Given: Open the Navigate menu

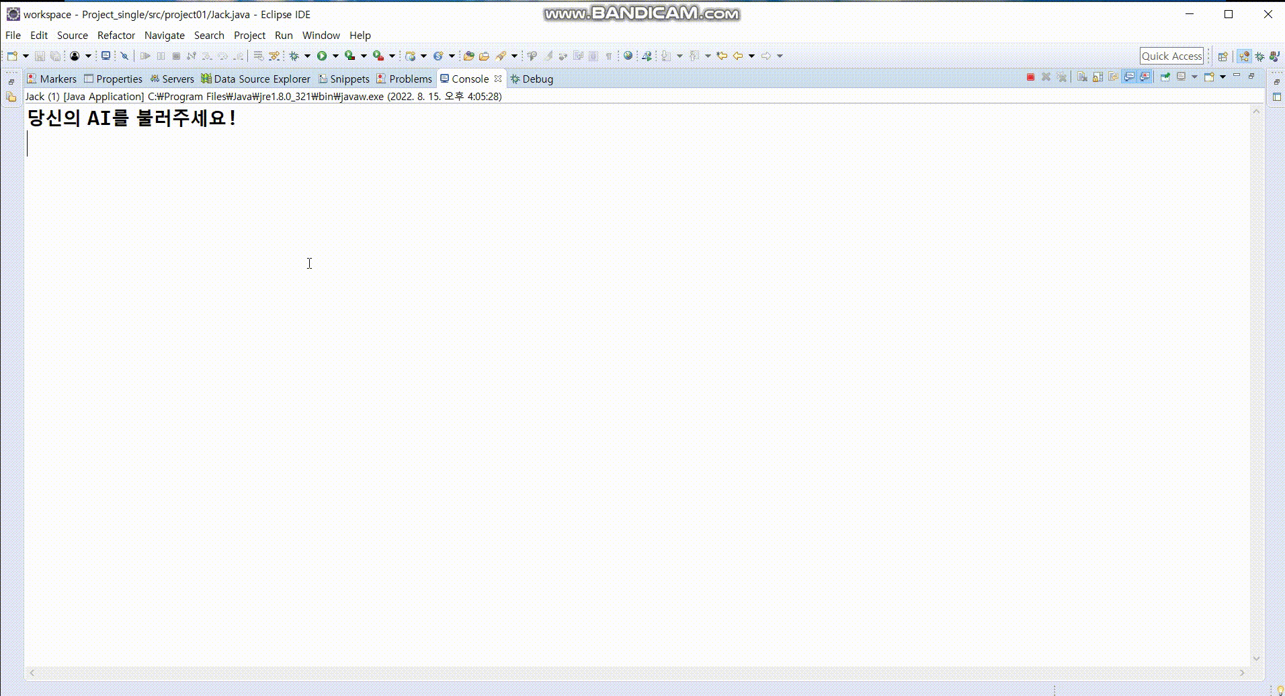Looking at the screenshot, I should (164, 35).
